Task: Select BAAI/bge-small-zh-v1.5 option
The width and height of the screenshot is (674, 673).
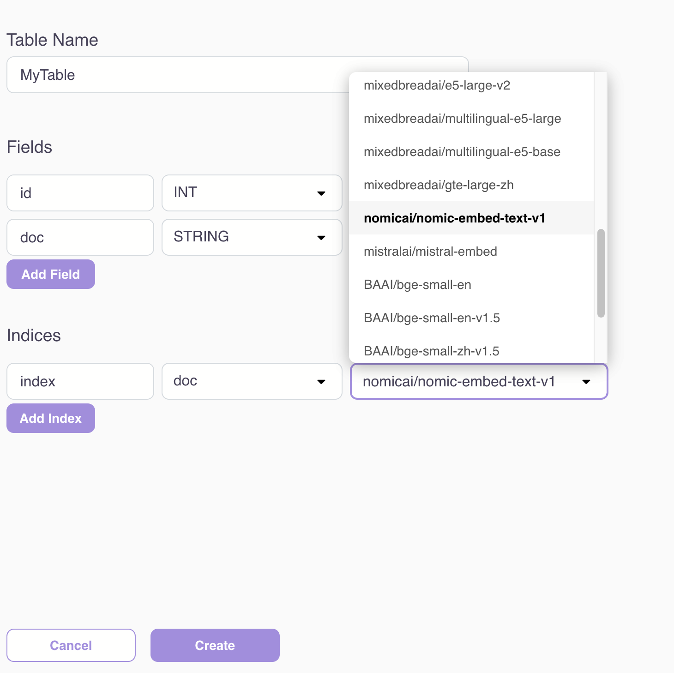Action: click(x=431, y=351)
